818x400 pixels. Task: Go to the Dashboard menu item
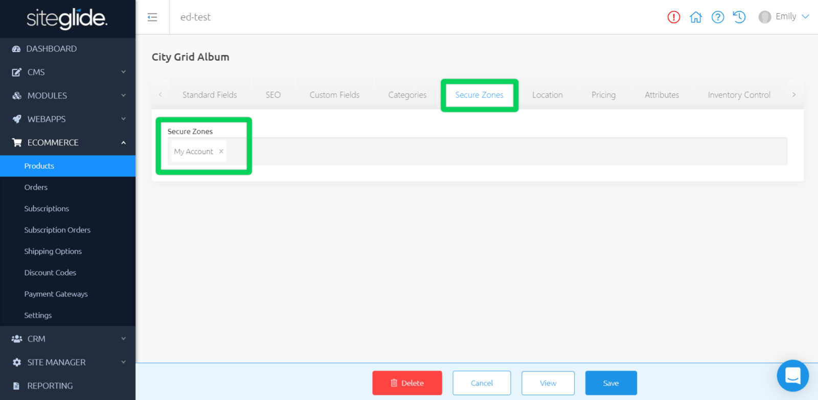pyautogui.click(x=51, y=48)
